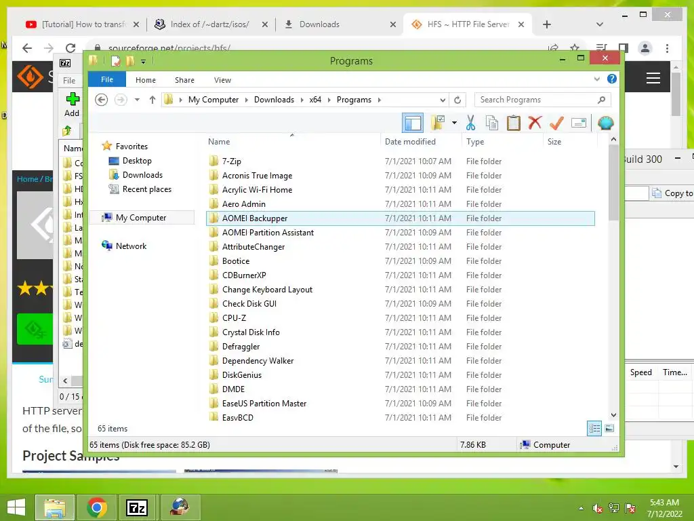This screenshot has width=694, height=521.
Task: Click the orange checkmark Properties icon
Action: pyautogui.click(x=556, y=123)
